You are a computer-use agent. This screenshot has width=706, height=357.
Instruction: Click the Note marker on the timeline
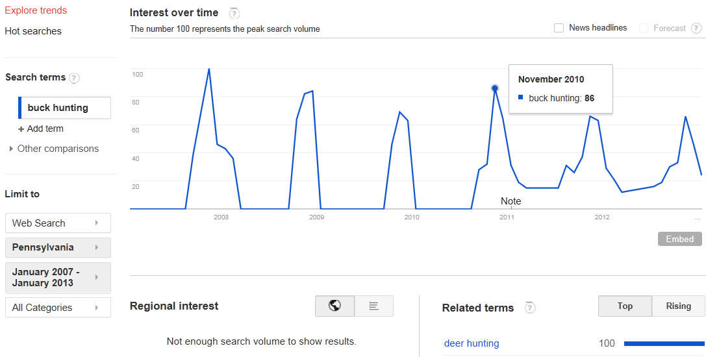coord(511,201)
